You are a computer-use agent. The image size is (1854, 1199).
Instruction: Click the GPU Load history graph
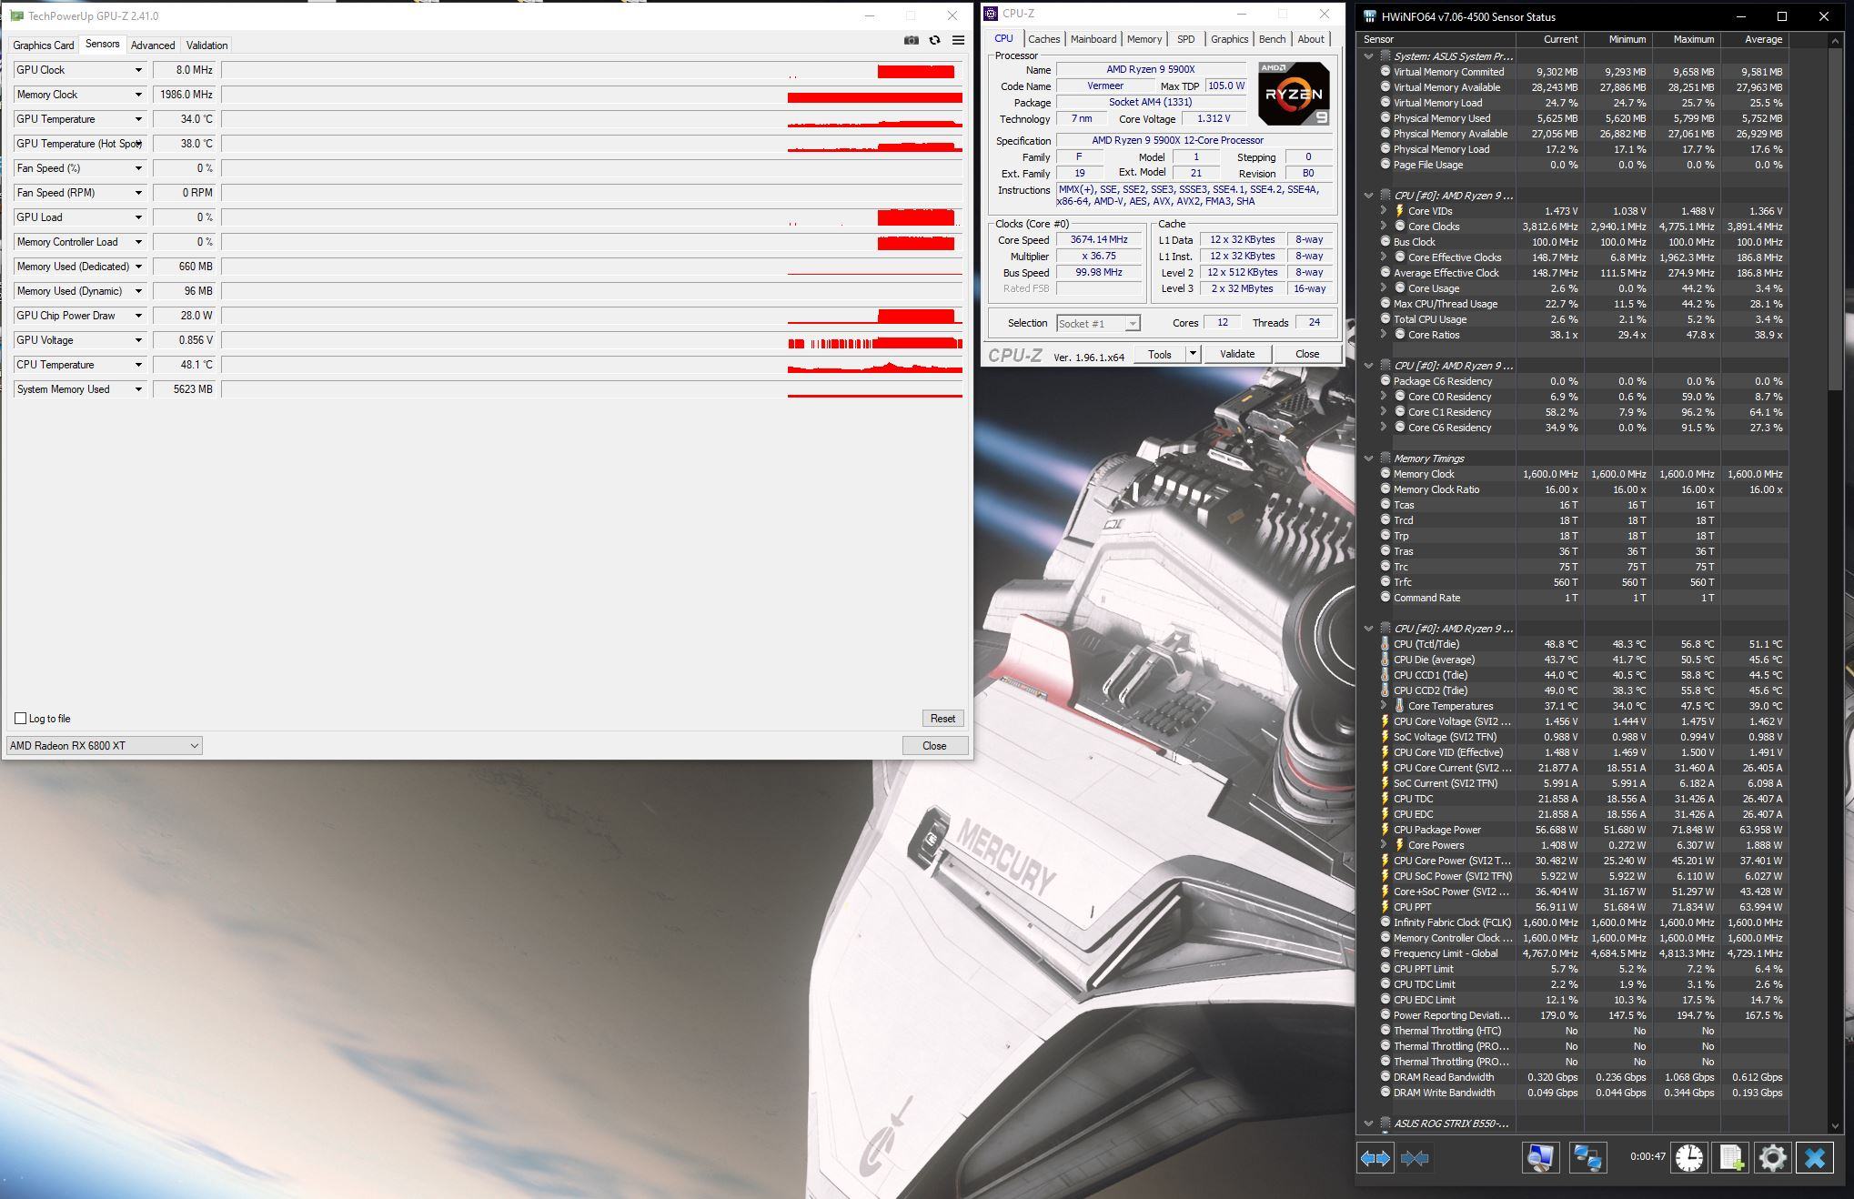click(592, 217)
